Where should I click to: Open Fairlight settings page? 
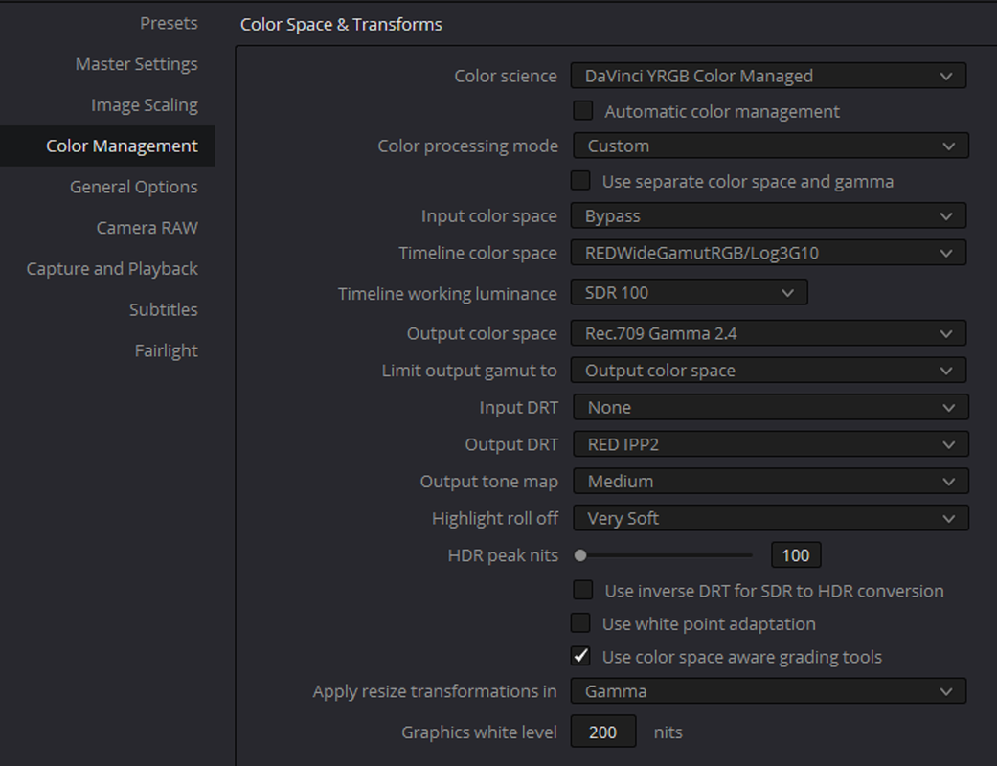[166, 350]
